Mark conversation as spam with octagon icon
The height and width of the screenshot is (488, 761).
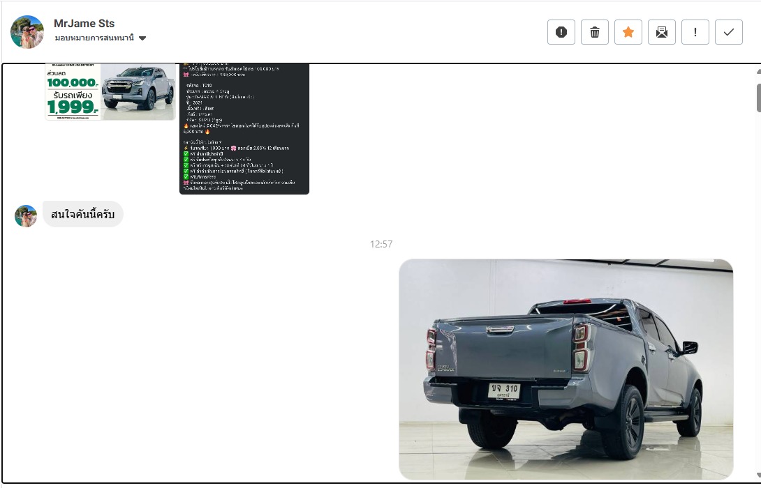click(x=561, y=32)
